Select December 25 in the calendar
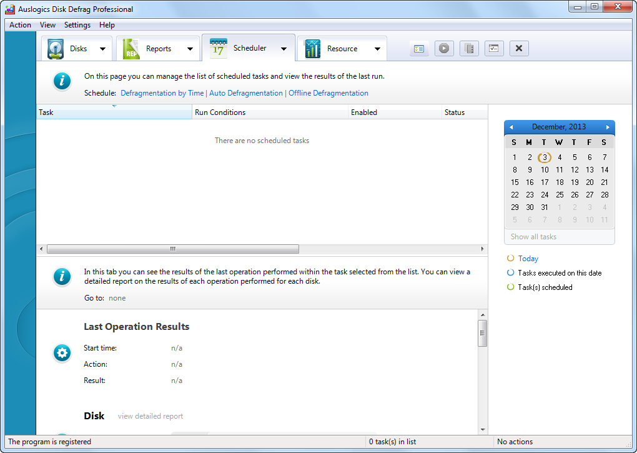The height and width of the screenshot is (453, 637). tap(560, 195)
